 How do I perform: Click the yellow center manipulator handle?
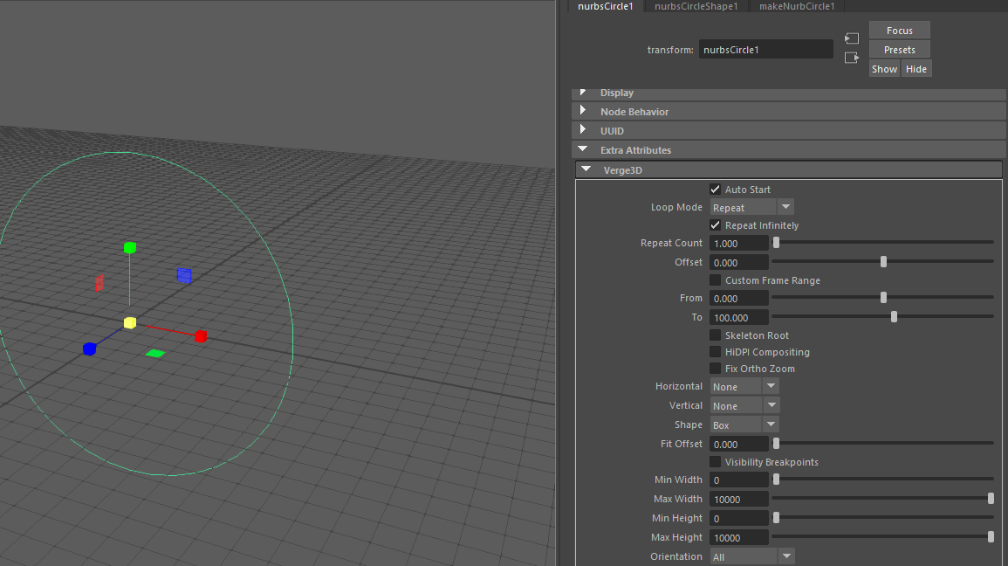(x=130, y=322)
